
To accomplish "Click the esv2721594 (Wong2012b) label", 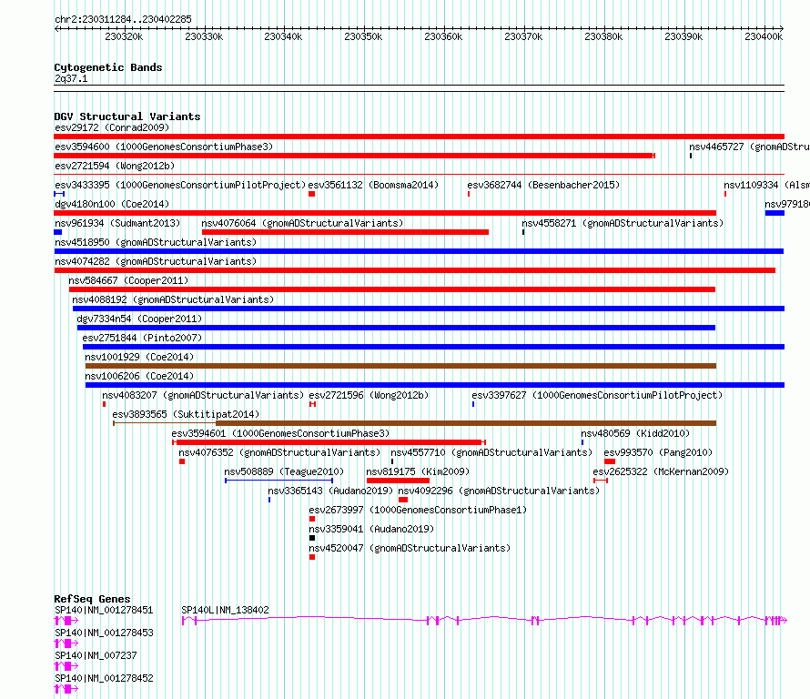I will 115,166.
